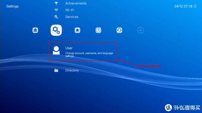
Task: Open the History clock category icon
Action: click(98, 30)
